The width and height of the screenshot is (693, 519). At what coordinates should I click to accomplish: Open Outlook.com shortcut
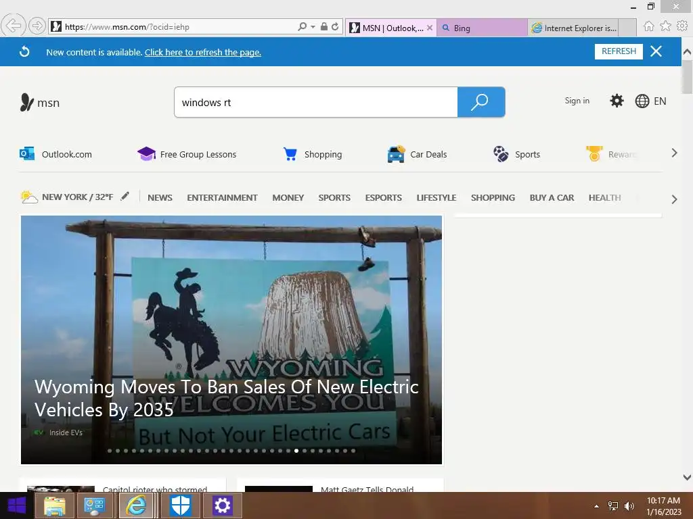[x=55, y=154]
